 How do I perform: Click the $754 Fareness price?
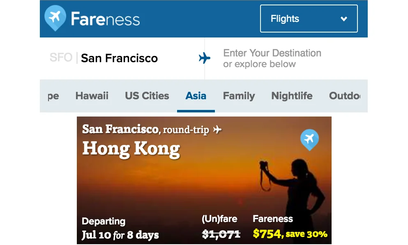268,234
